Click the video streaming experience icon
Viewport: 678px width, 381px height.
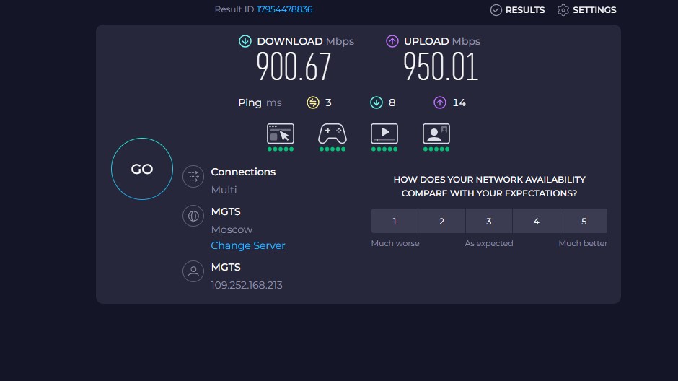(x=384, y=133)
